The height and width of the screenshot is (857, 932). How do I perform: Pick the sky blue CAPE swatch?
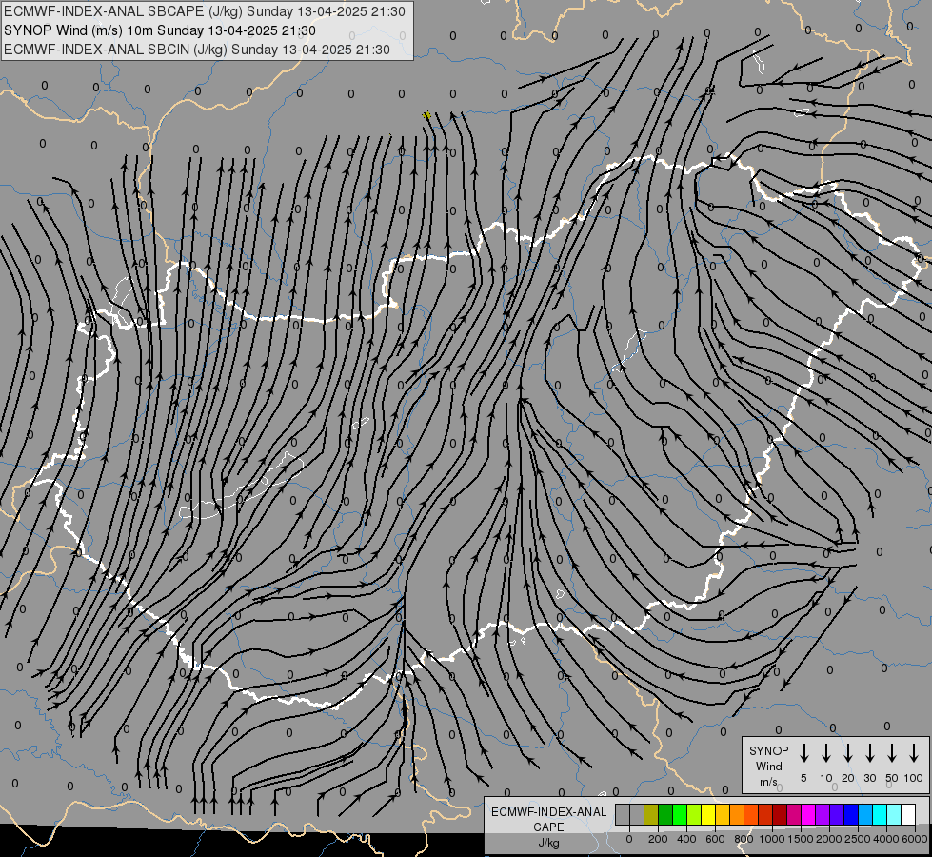pyautogui.click(x=864, y=814)
